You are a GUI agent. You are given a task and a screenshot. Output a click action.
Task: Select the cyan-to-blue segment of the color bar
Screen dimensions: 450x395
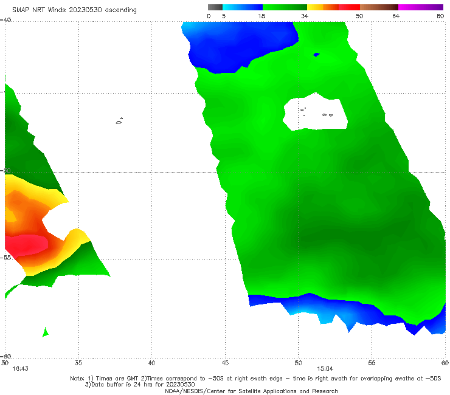coord(243,7)
